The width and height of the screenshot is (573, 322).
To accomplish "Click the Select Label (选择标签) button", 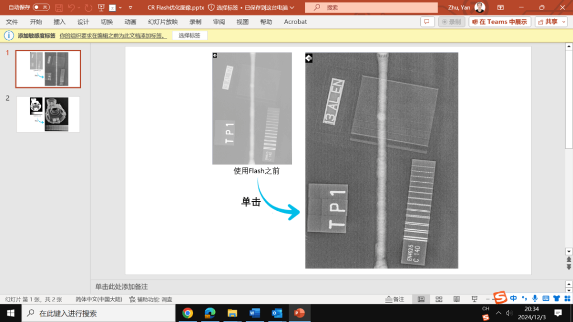I will coord(189,35).
